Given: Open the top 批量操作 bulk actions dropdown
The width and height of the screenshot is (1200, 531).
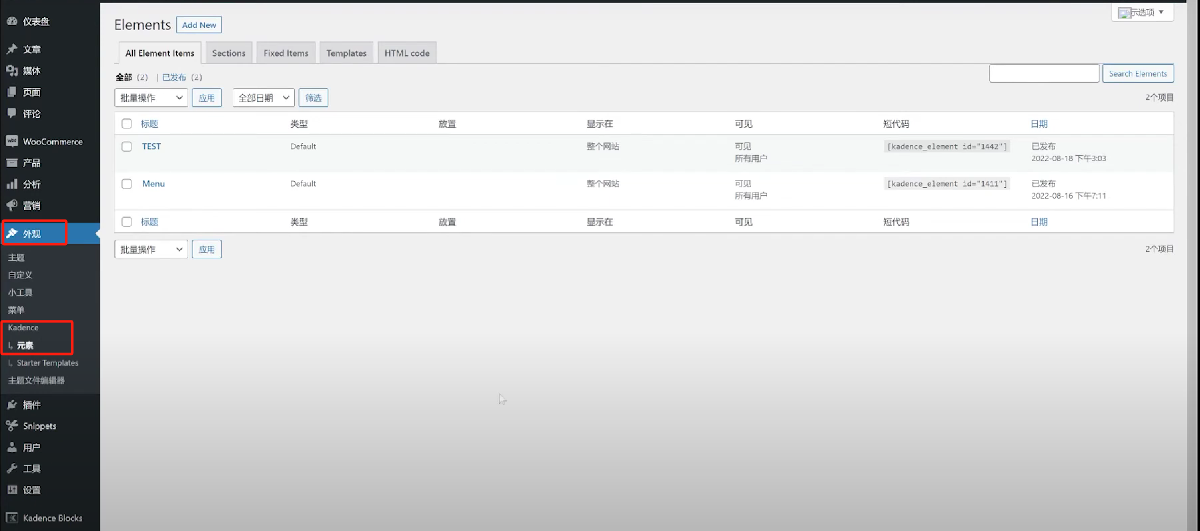Looking at the screenshot, I should [x=151, y=98].
